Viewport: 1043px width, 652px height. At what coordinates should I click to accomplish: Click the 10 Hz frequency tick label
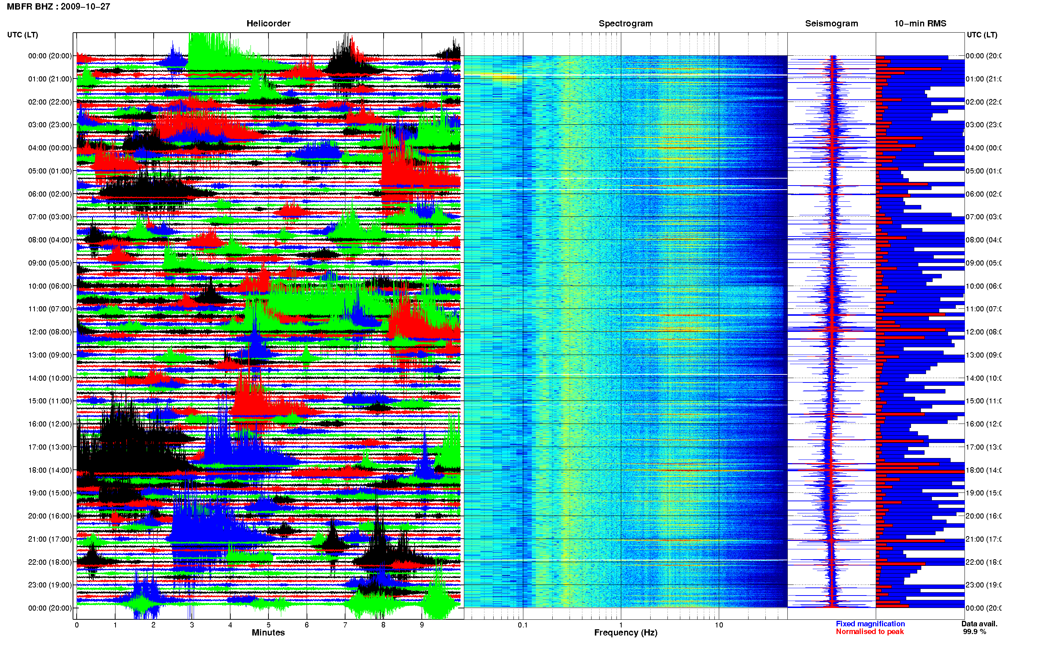[x=719, y=625]
